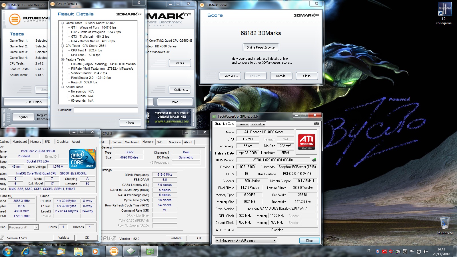The image size is (457, 257).
Task: Open Windows Explorer folder in taskbar
Action: (x=78, y=251)
